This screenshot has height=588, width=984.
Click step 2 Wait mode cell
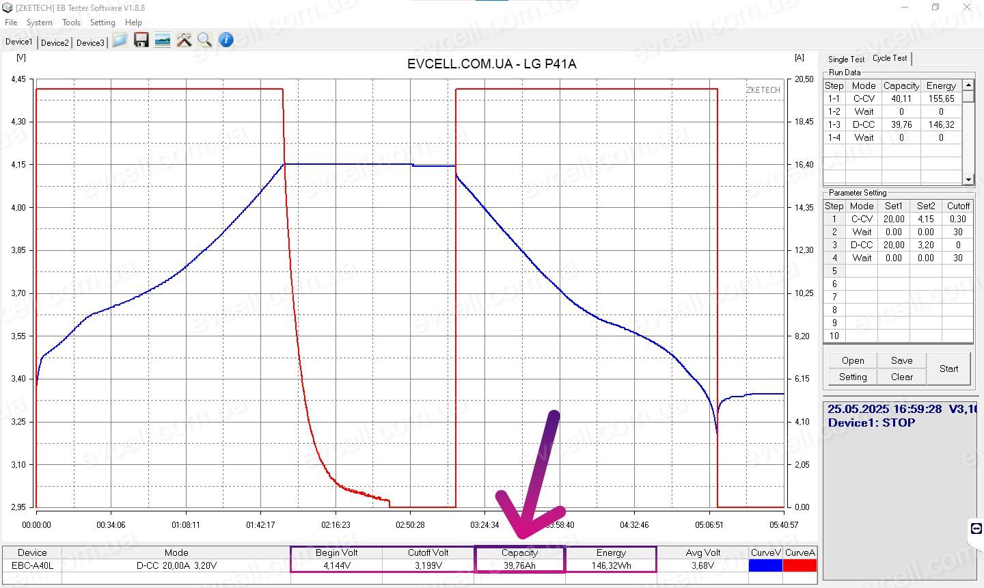tap(862, 232)
